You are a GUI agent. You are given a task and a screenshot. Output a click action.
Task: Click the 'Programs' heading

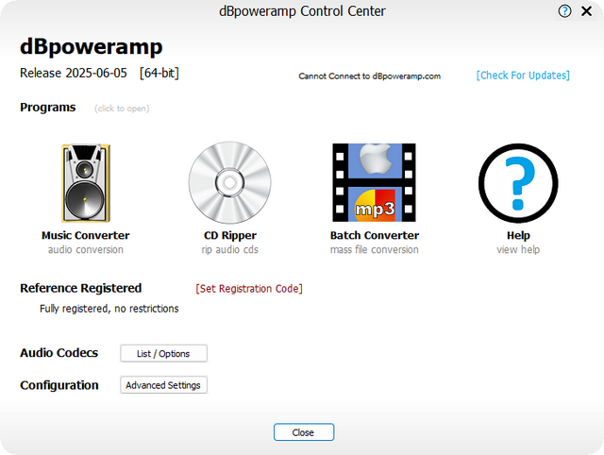tap(48, 107)
